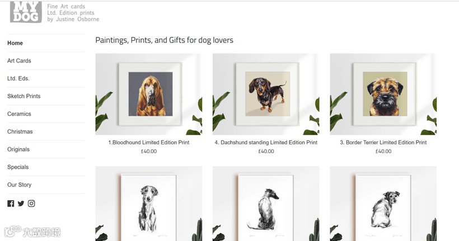Read the Our Story page

click(20, 185)
